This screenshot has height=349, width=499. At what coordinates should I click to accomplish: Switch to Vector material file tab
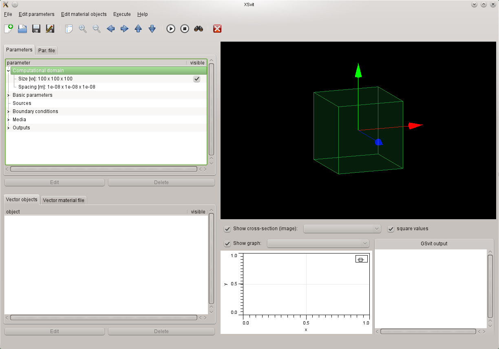click(64, 200)
